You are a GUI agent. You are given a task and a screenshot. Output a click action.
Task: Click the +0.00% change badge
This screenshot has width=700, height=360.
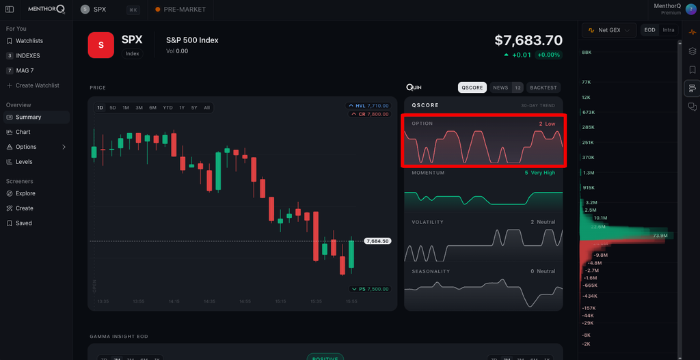click(549, 55)
